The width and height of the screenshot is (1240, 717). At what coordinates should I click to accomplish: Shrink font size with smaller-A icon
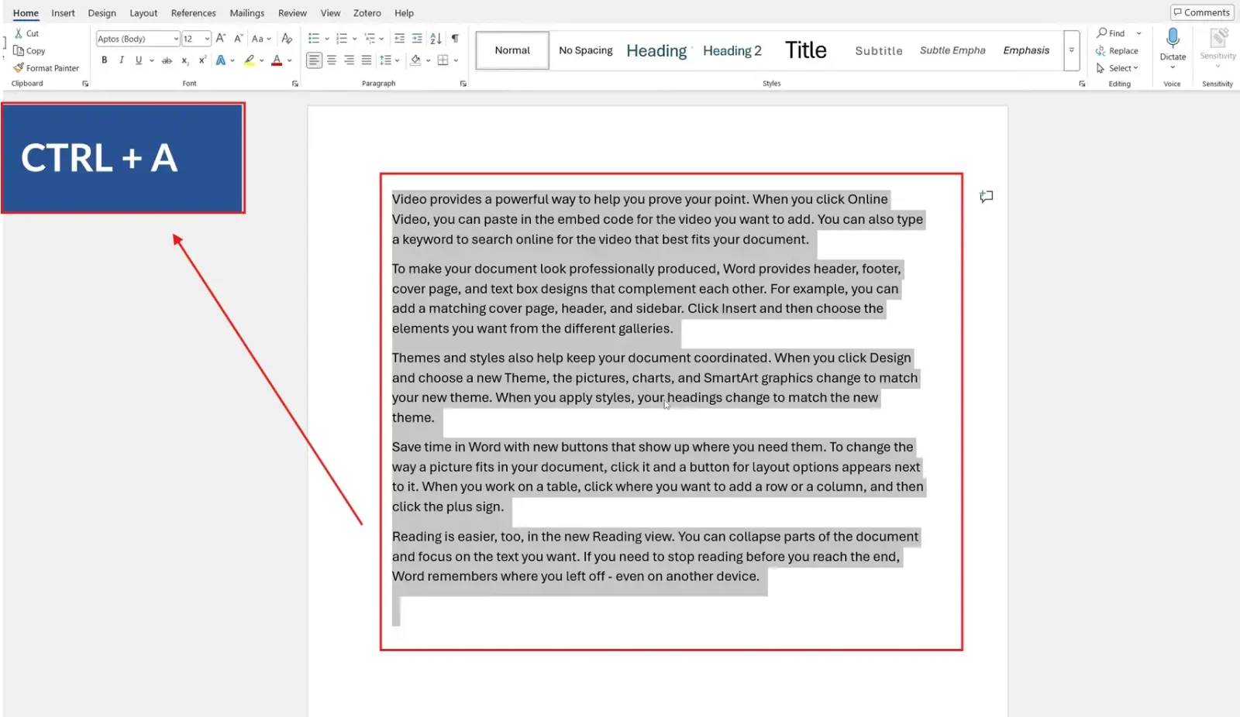(x=238, y=38)
